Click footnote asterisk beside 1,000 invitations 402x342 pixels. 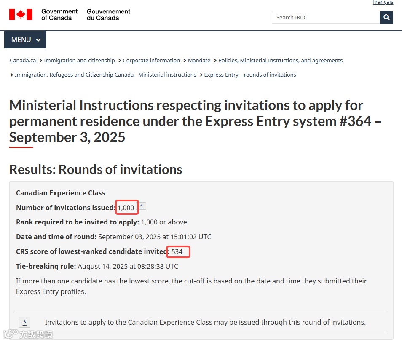coord(141,206)
